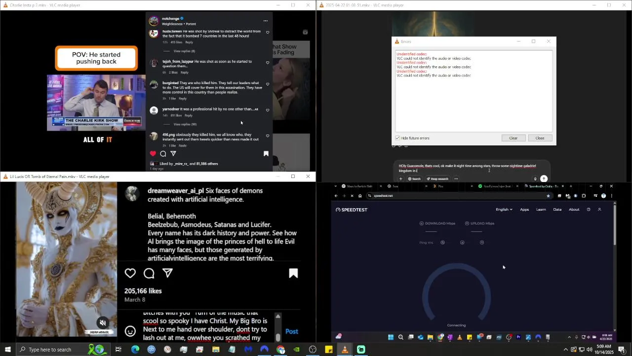Open Learn in the Speedtest navigation
The height and width of the screenshot is (356, 632).
tap(541, 210)
